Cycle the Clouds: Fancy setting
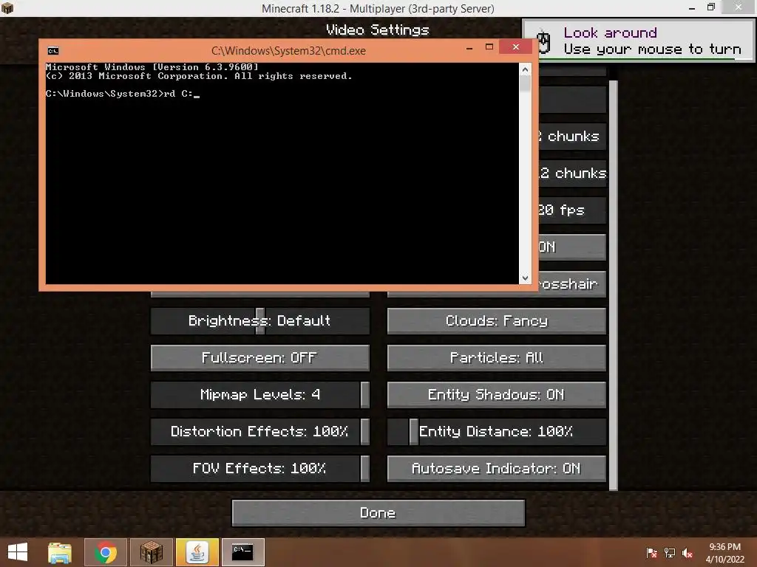Screen dimensions: 757x567 [496, 320]
